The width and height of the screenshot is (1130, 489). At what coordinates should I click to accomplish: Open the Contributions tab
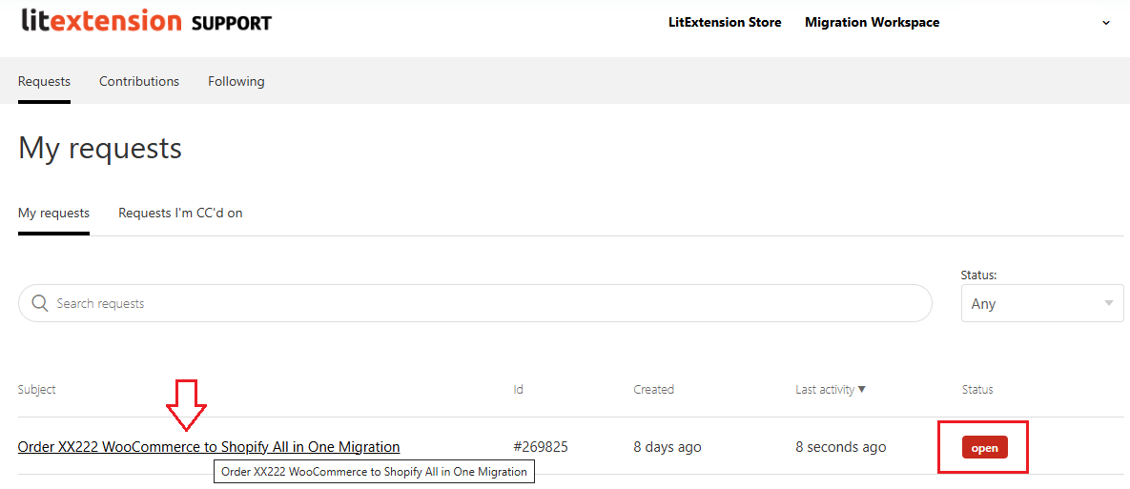[139, 81]
